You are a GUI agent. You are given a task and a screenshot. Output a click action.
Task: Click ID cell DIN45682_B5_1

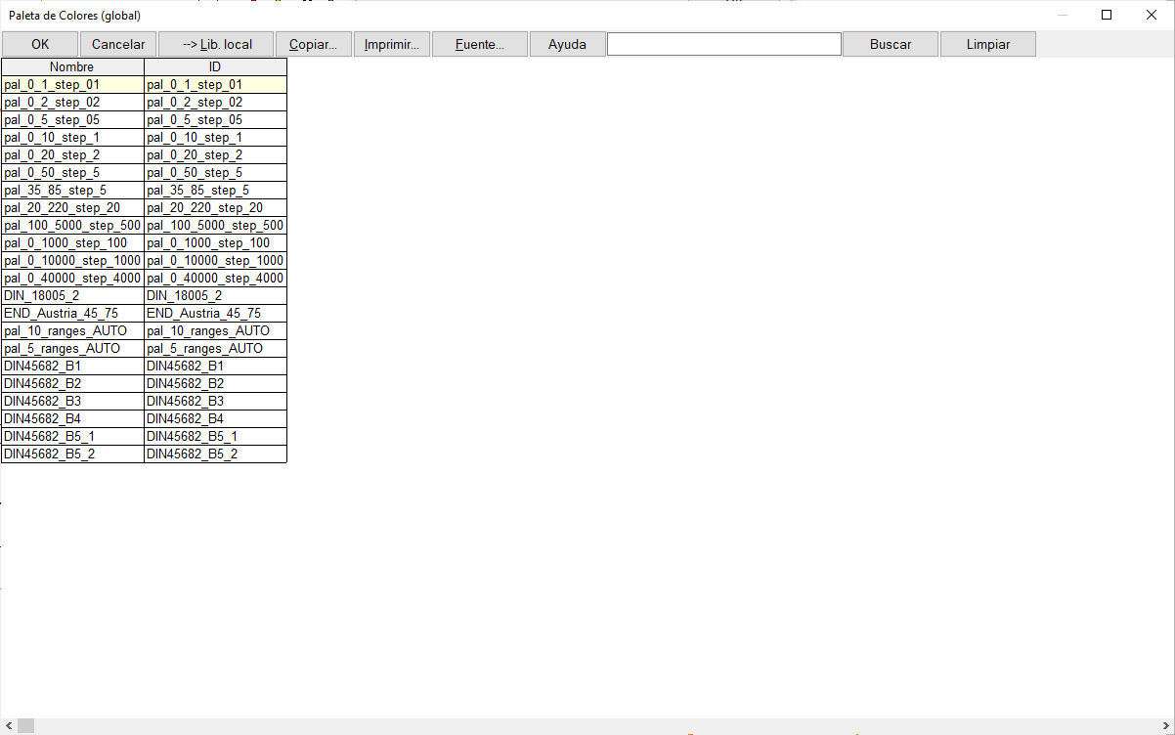215,437
